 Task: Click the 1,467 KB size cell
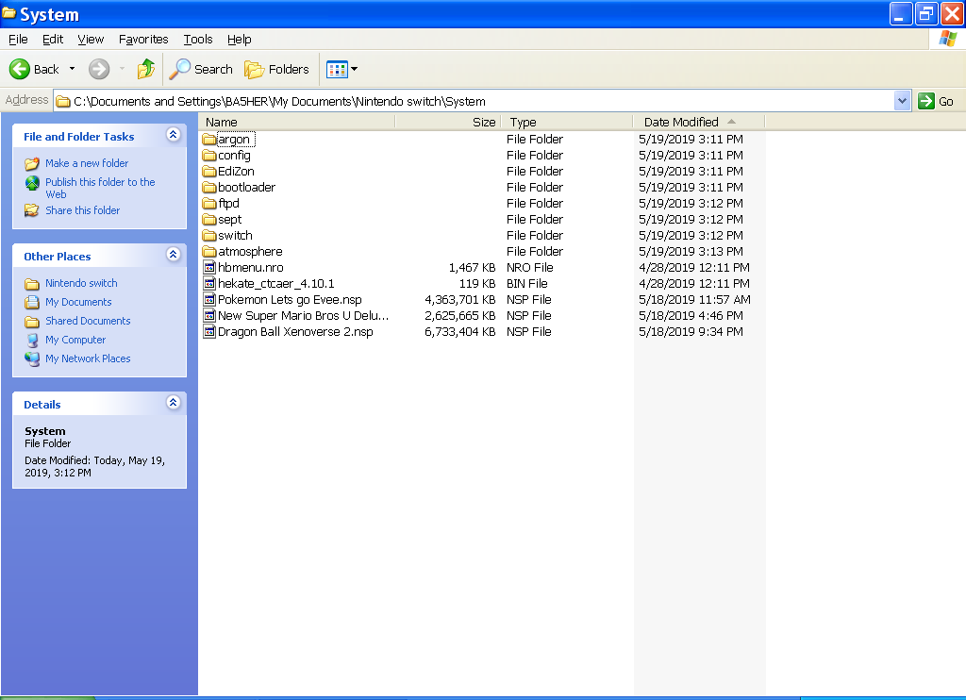[472, 267]
